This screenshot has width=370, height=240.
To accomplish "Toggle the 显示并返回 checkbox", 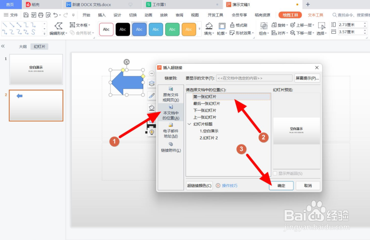I will coord(275,174).
